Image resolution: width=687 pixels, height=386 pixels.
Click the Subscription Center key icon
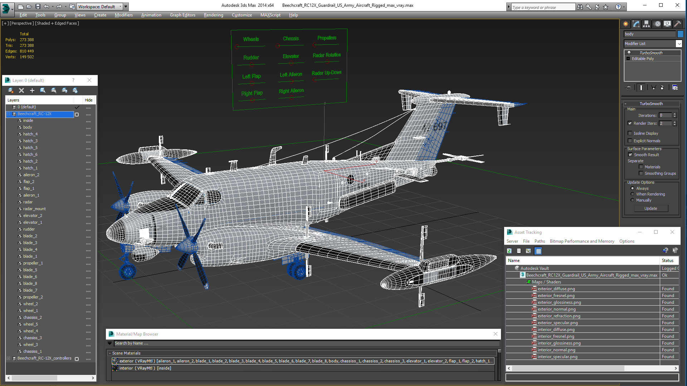pyautogui.click(x=589, y=7)
